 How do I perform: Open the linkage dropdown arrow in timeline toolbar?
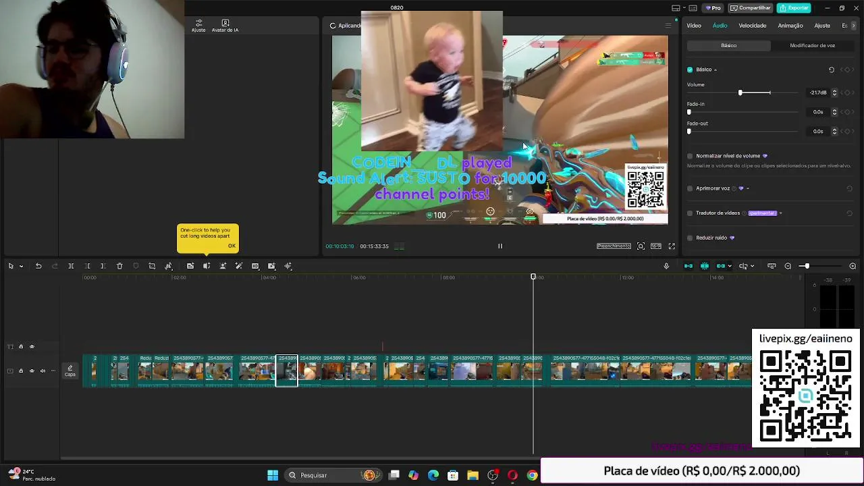click(x=730, y=266)
